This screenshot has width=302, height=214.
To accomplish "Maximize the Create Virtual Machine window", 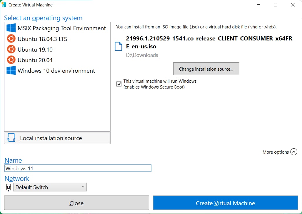I will pyautogui.click(x=276, y=5).
